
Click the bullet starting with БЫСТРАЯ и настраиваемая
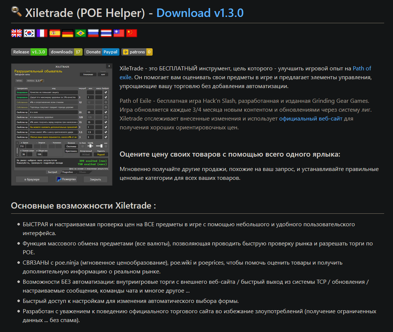tap(189, 229)
